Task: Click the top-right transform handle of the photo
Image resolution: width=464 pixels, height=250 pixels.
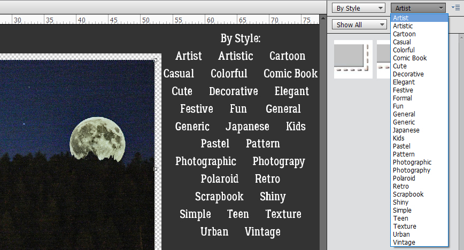Action: coord(156,60)
